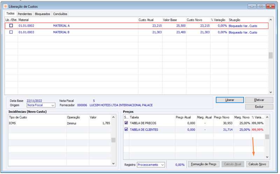Click the Calculo Novo button
280x174 pixels.
tap(257, 164)
